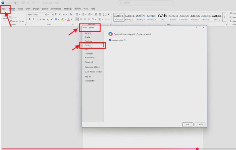
Task: Toggle bold formatting in Font group
Action: tap(30, 19)
